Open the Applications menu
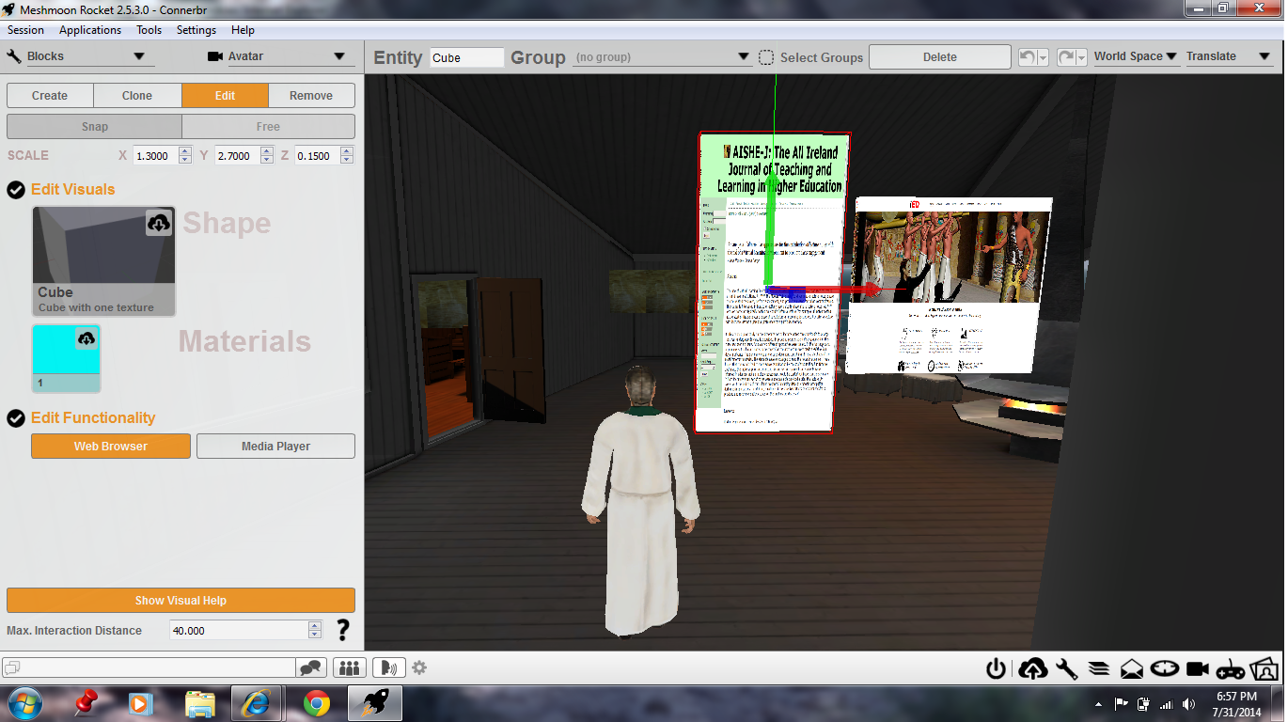The image size is (1288, 722). 90,30
